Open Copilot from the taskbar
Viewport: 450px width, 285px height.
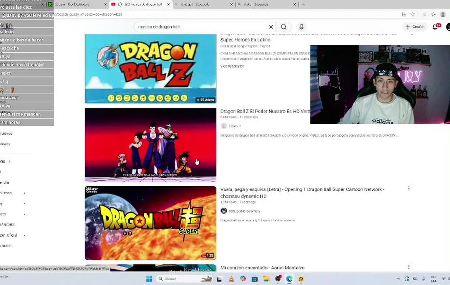click(243, 279)
